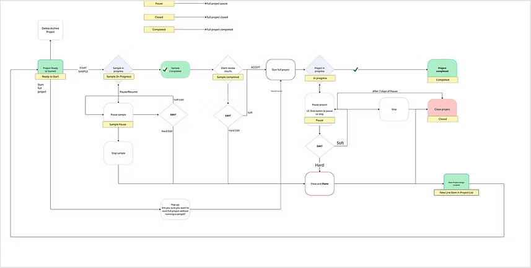Click the Completed label under Project completed node
Viewport: 531px width, 268px height.
442,80
